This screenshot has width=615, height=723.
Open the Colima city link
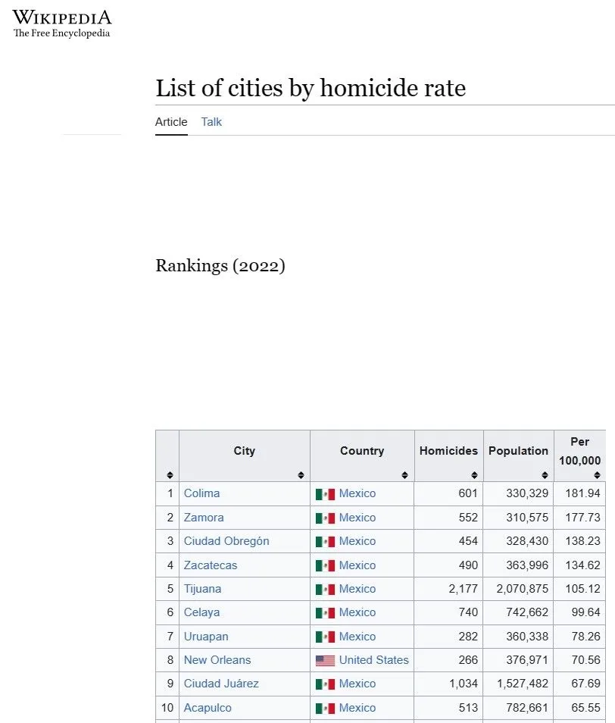201,493
